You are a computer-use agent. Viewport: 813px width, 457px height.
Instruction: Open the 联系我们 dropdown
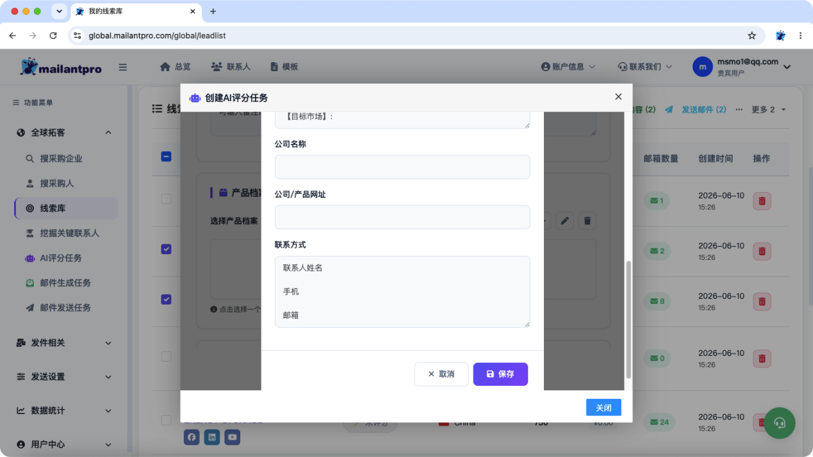[x=645, y=67]
